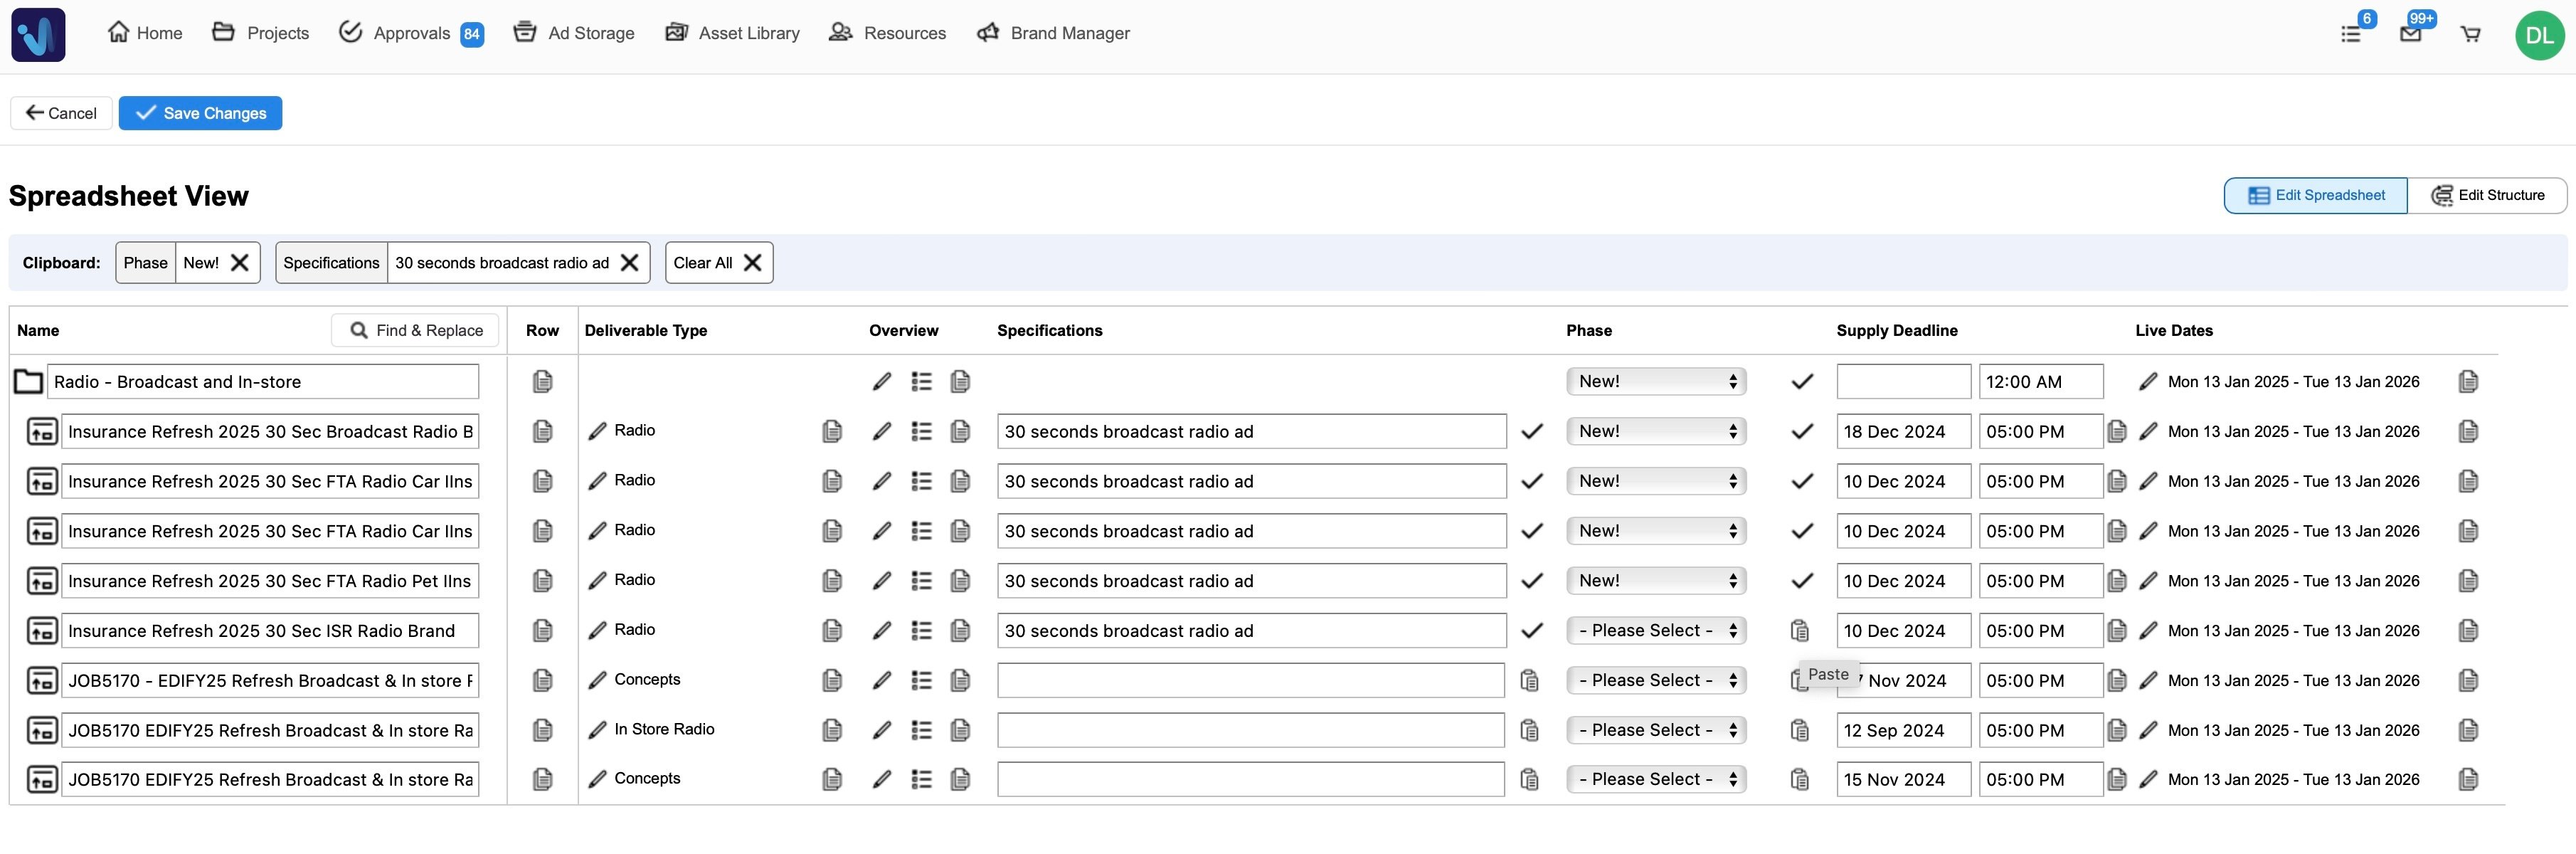Open Find & Replace search
This screenshot has width=2576, height=854.
point(415,331)
